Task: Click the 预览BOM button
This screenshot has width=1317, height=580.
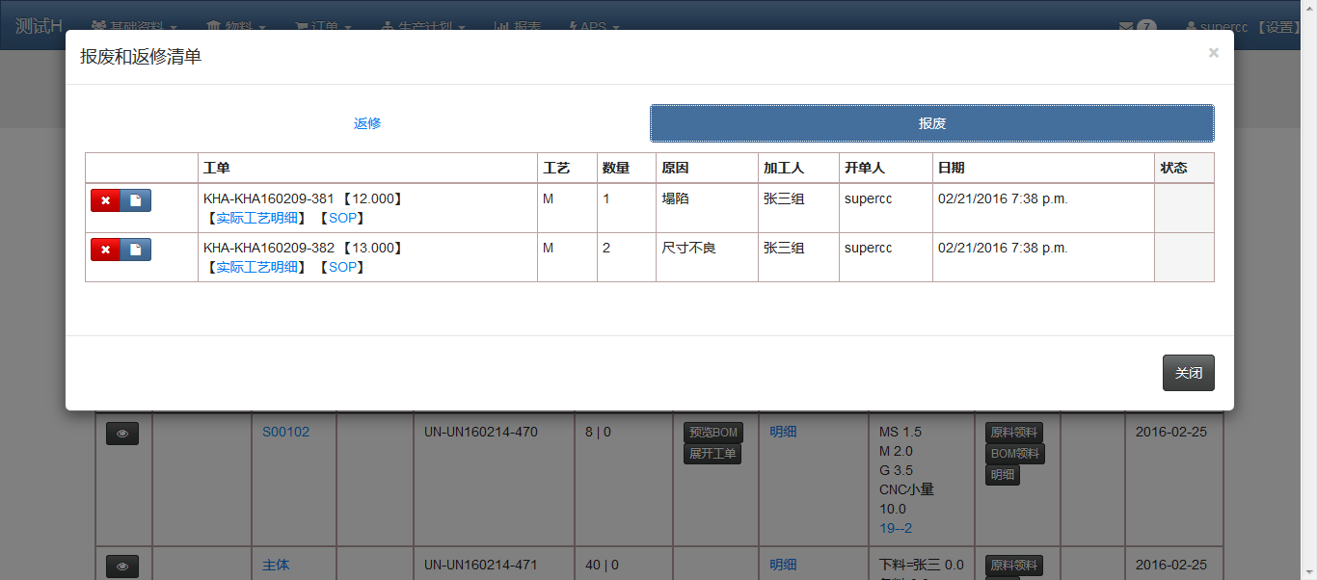Action: [712, 433]
